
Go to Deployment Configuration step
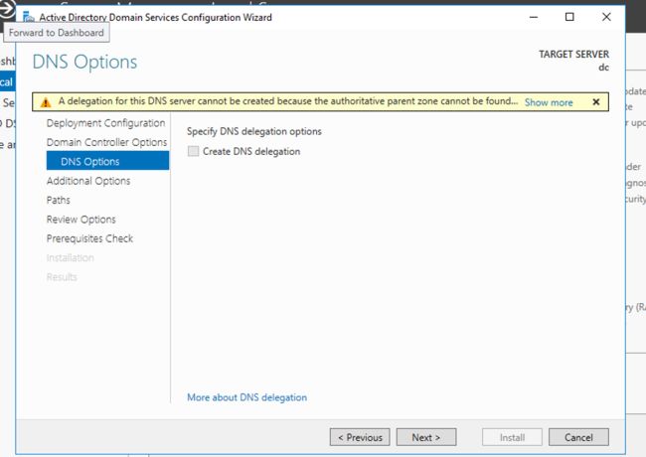106,123
